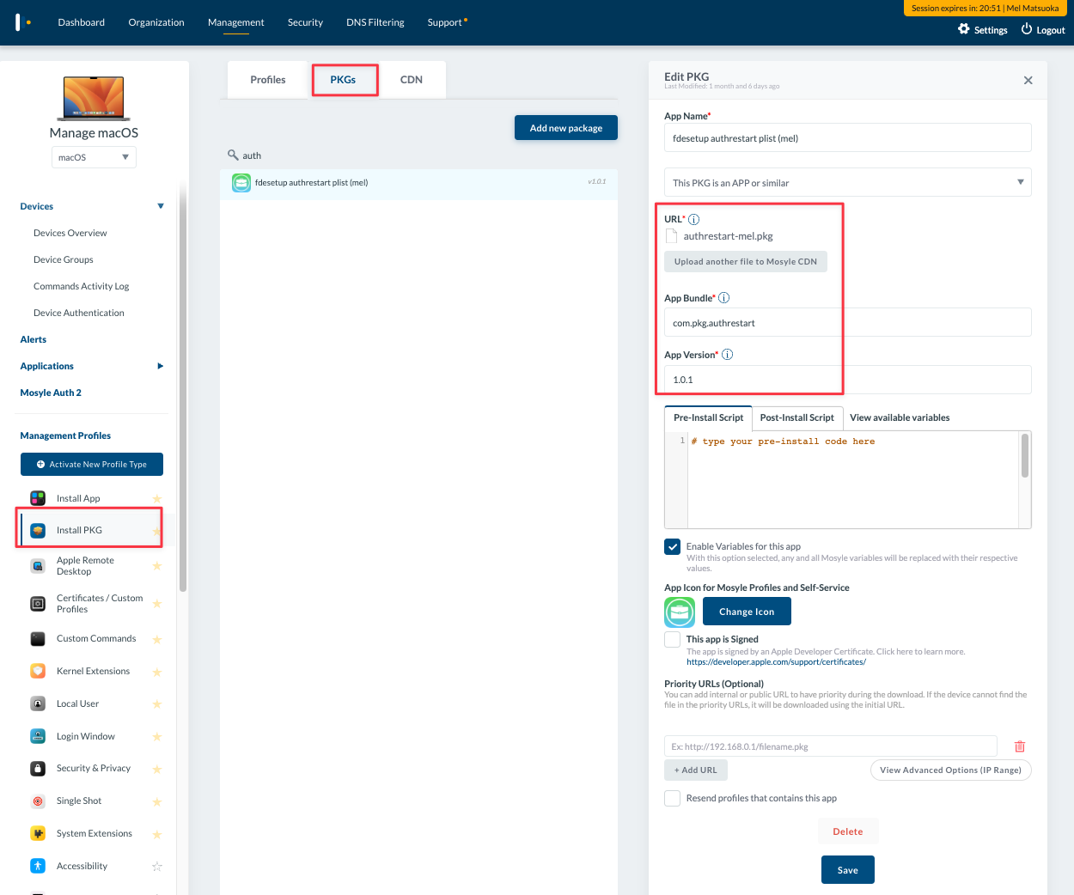Click the Install App profile icon
Image resolution: width=1074 pixels, height=895 pixels.
(38, 498)
